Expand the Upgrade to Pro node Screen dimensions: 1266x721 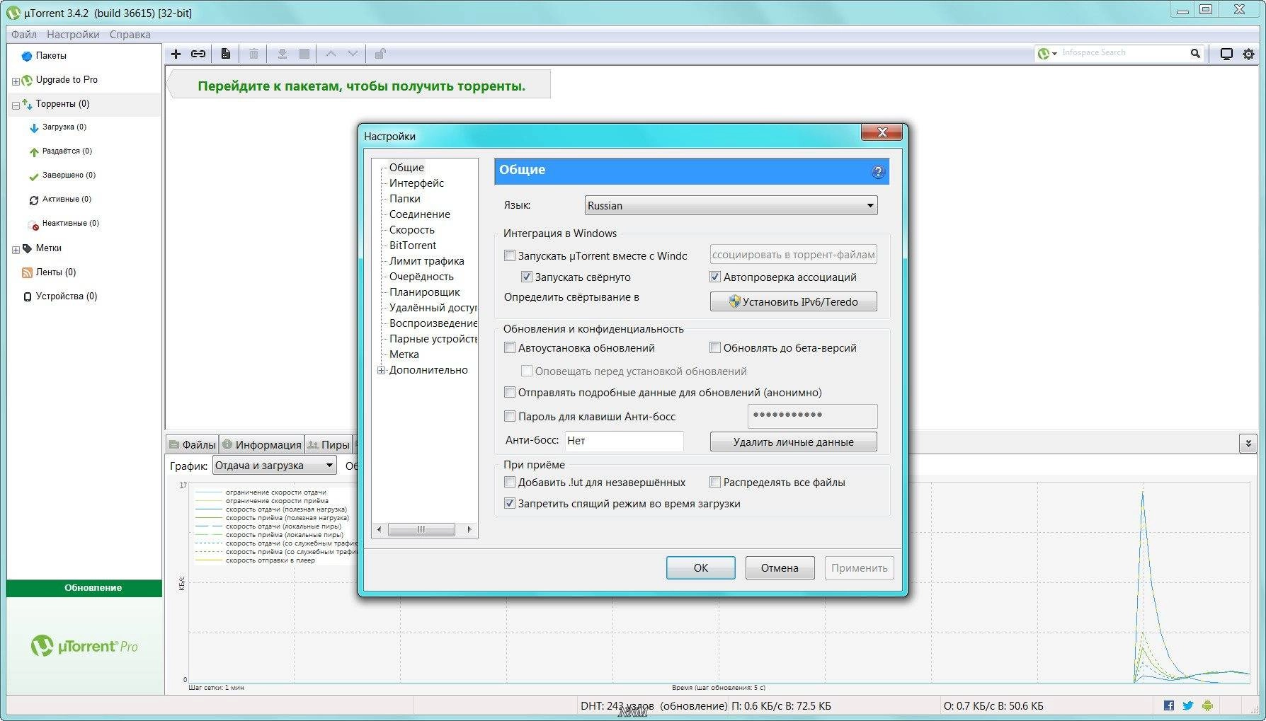pyautogui.click(x=16, y=81)
